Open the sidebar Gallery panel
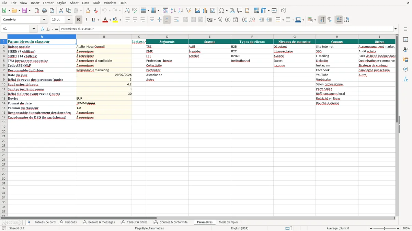Image resolution: width=412 pixels, height=231 pixels. click(x=405, y=59)
